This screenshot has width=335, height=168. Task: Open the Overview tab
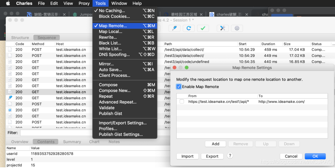click(20, 141)
